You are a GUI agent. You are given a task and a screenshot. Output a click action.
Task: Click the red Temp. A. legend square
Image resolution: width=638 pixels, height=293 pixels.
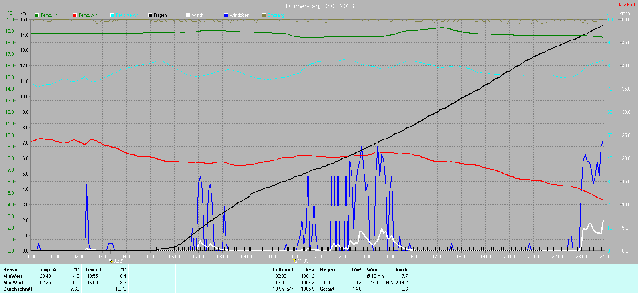pyautogui.click(x=75, y=15)
